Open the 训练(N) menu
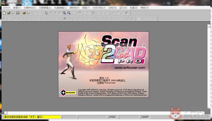The width and height of the screenshot is (212, 121). click(x=112, y=8)
